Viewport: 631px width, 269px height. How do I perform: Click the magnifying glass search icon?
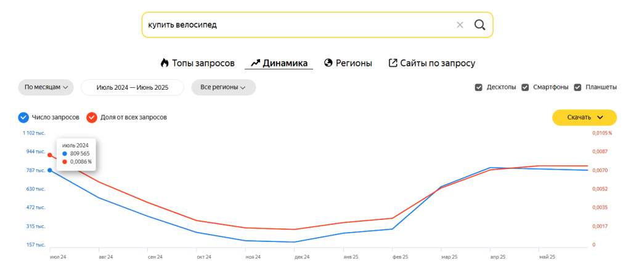(479, 25)
